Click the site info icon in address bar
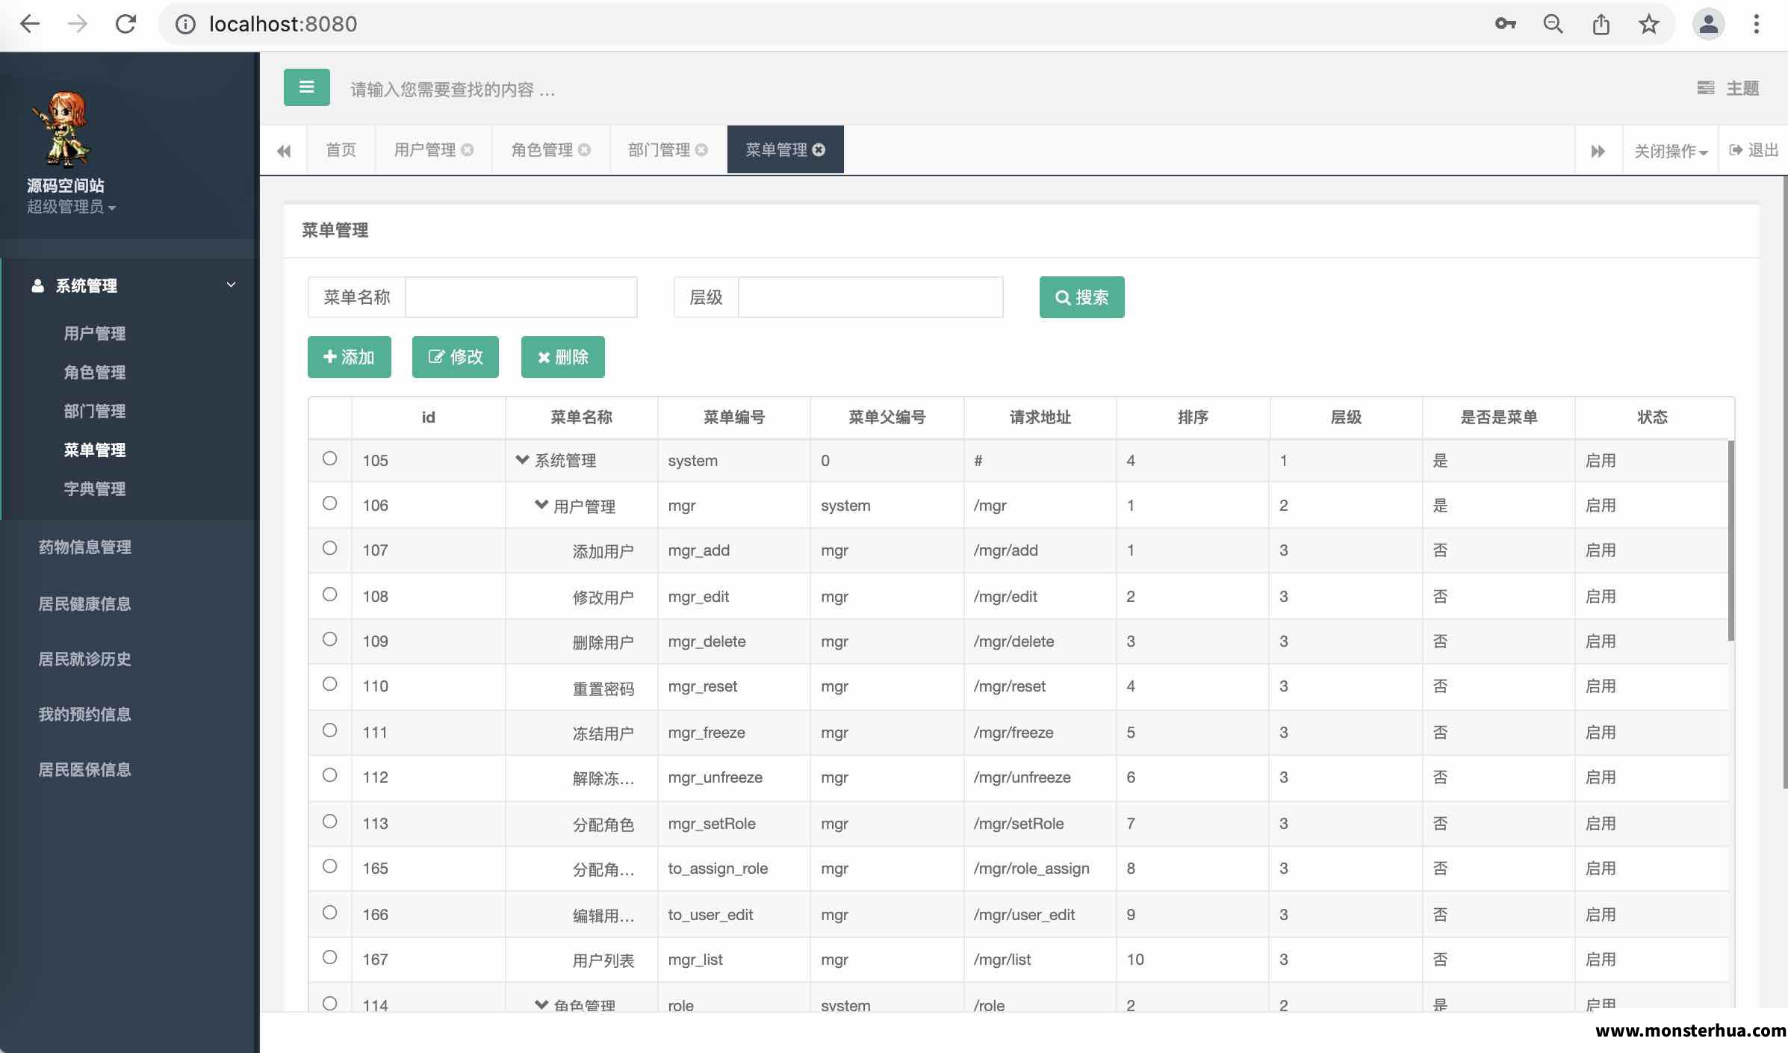 click(185, 24)
